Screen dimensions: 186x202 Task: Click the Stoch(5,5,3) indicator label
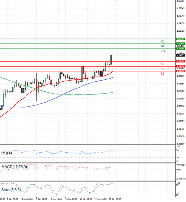(x=11, y=190)
